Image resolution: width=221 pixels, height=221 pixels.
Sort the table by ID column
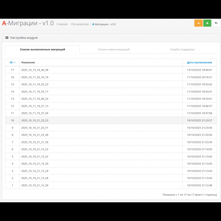click(x=12, y=63)
